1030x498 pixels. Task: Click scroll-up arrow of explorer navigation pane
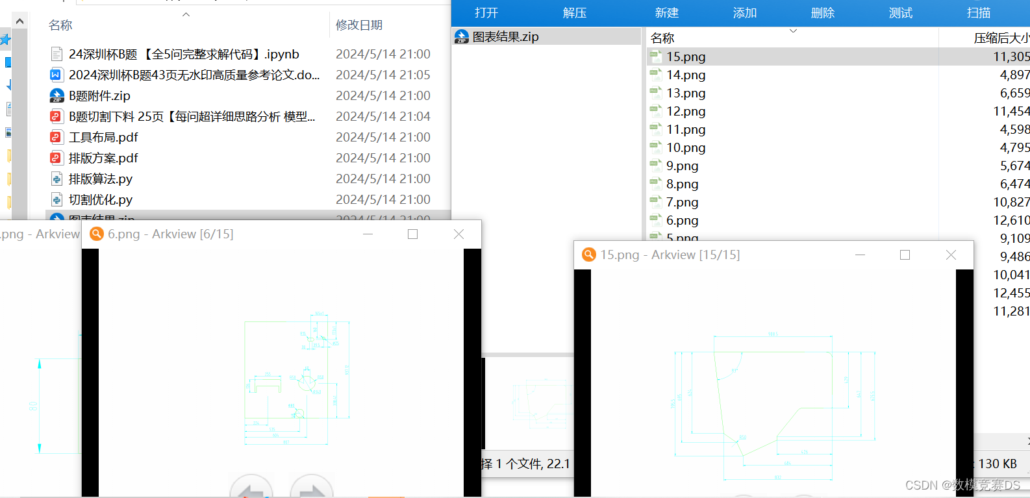pos(19,21)
